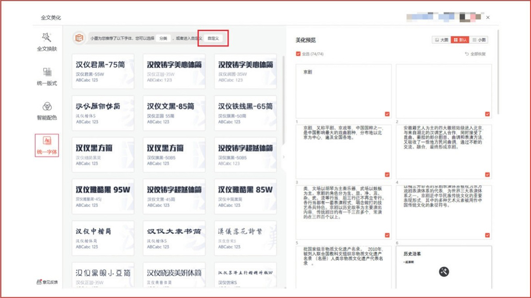The image size is (531, 298).
Task: Uncheck the checkbox on slide 6 preview
Action: coord(487,235)
